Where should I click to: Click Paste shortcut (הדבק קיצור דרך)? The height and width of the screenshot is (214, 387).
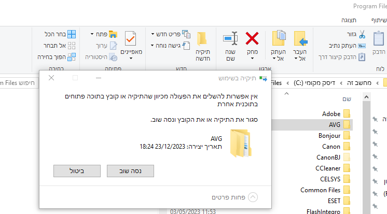click(x=342, y=57)
